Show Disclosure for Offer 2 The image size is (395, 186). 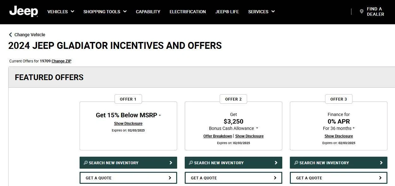[249, 136]
